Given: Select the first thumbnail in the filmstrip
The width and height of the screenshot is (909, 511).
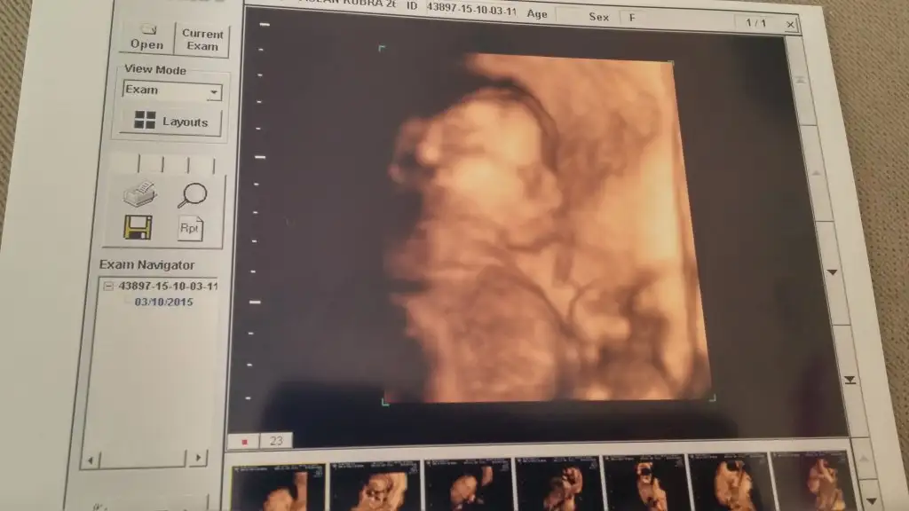Looking at the screenshot, I should (x=278, y=488).
